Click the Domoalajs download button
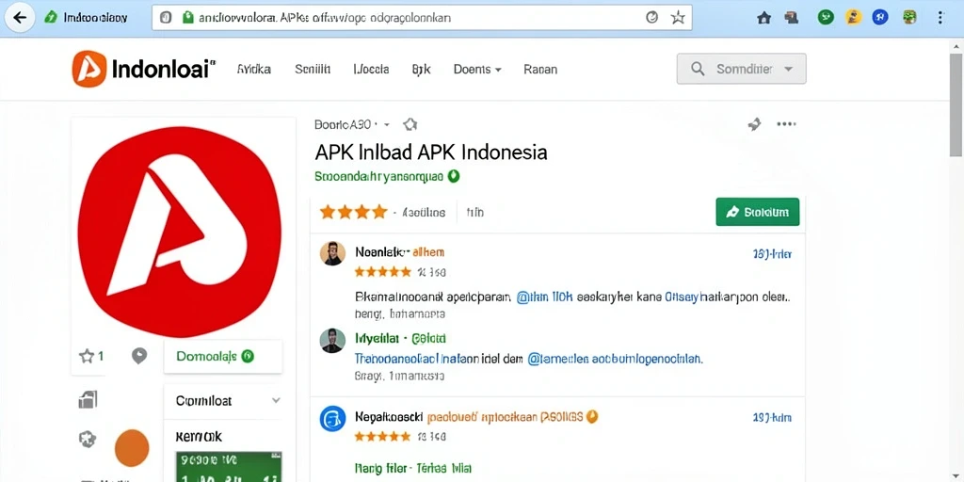The image size is (964, 482). point(223,356)
